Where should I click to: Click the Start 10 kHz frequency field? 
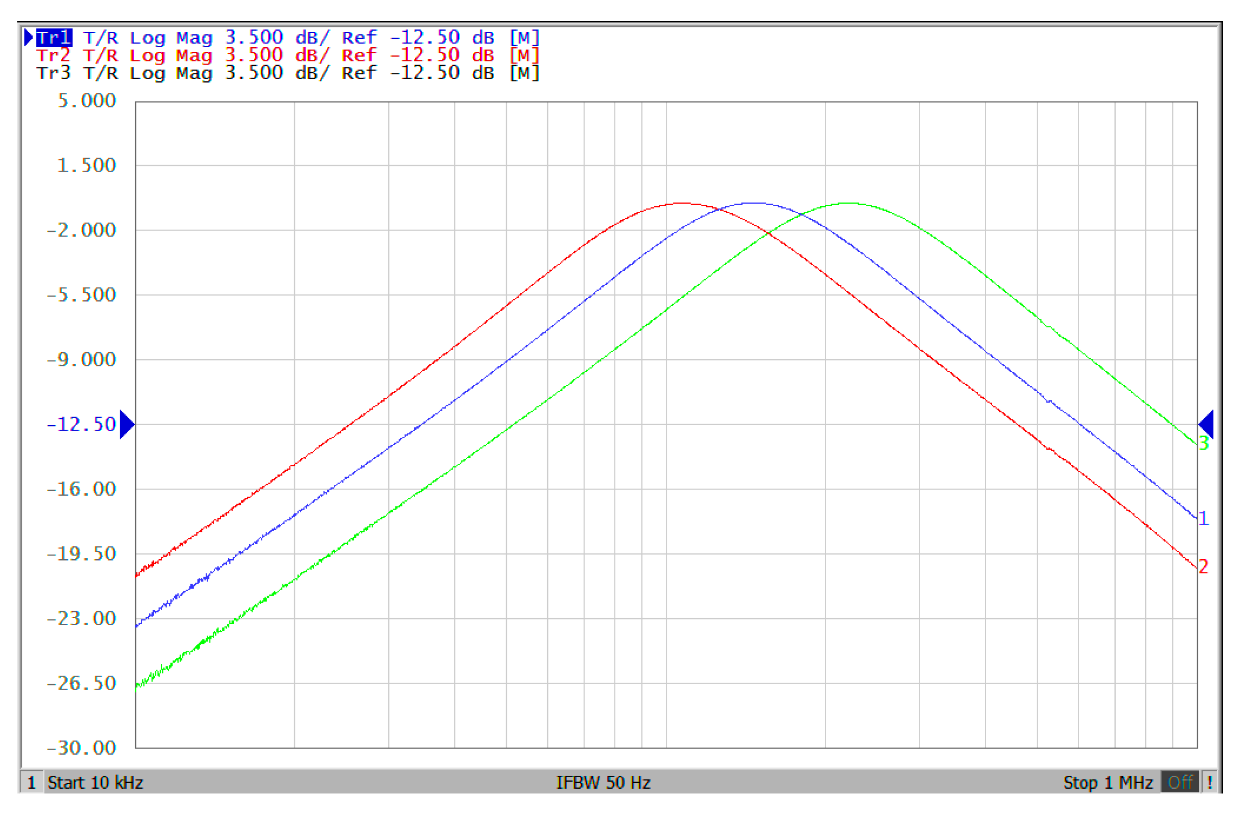click(x=95, y=782)
